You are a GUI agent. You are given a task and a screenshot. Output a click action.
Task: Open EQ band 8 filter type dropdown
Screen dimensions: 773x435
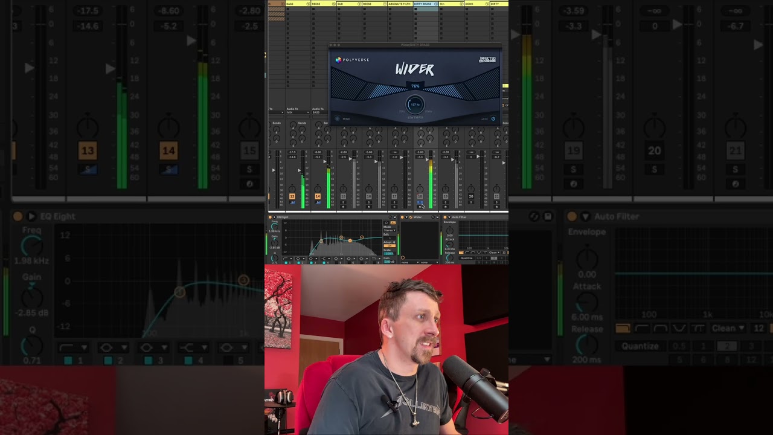point(376,259)
